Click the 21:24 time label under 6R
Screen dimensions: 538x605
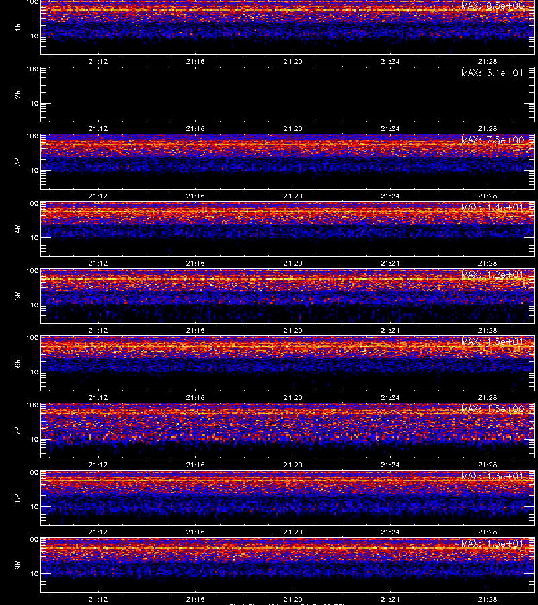click(390, 398)
